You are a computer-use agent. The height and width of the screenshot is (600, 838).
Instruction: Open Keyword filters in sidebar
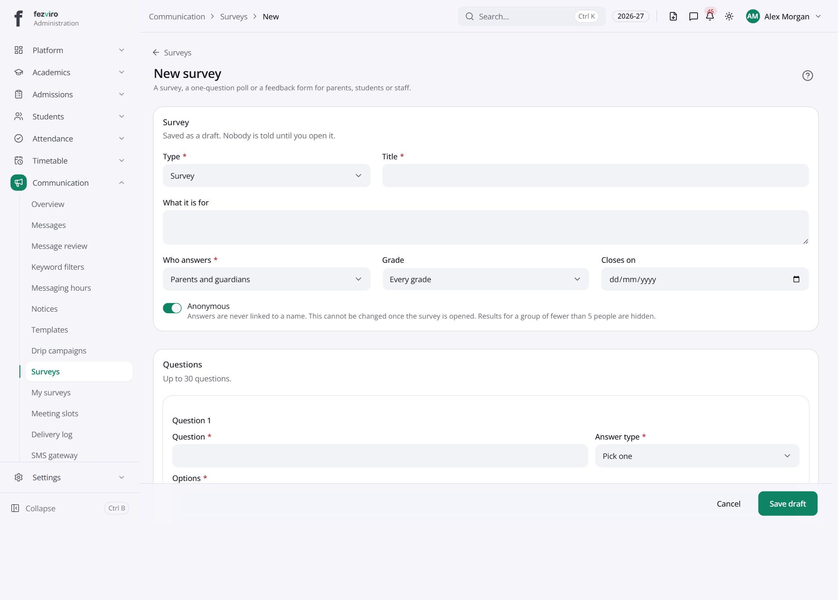coord(58,267)
